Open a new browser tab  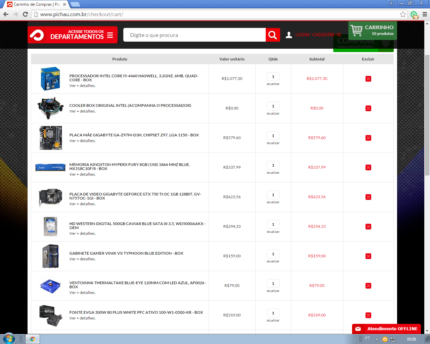coord(75,4)
